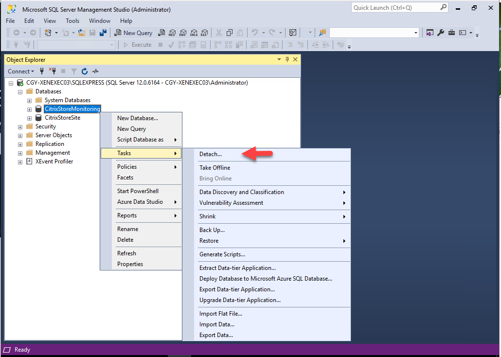This screenshot has height=357, width=501.
Task: Click the wrench Properties icon in toolbar
Action: pos(441,33)
